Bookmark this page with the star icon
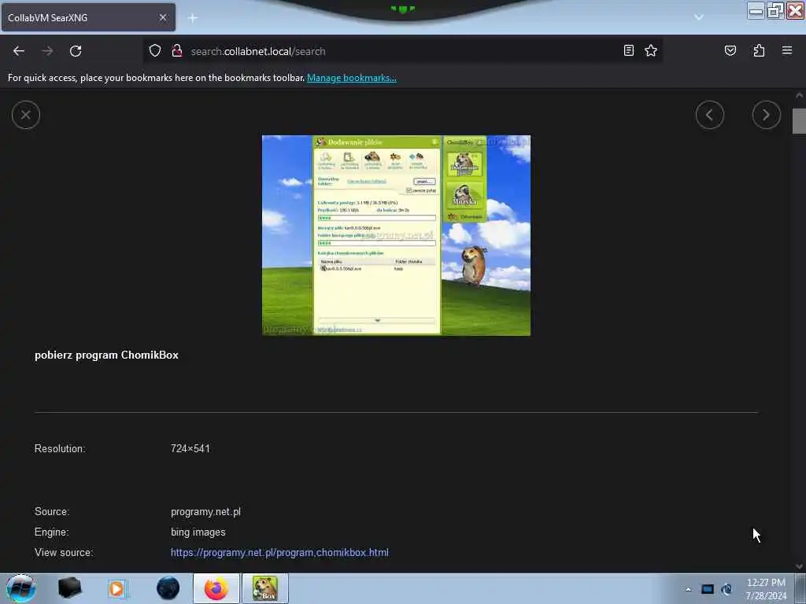Image resolution: width=806 pixels, height=604 pixels. (x=651, y=50)
